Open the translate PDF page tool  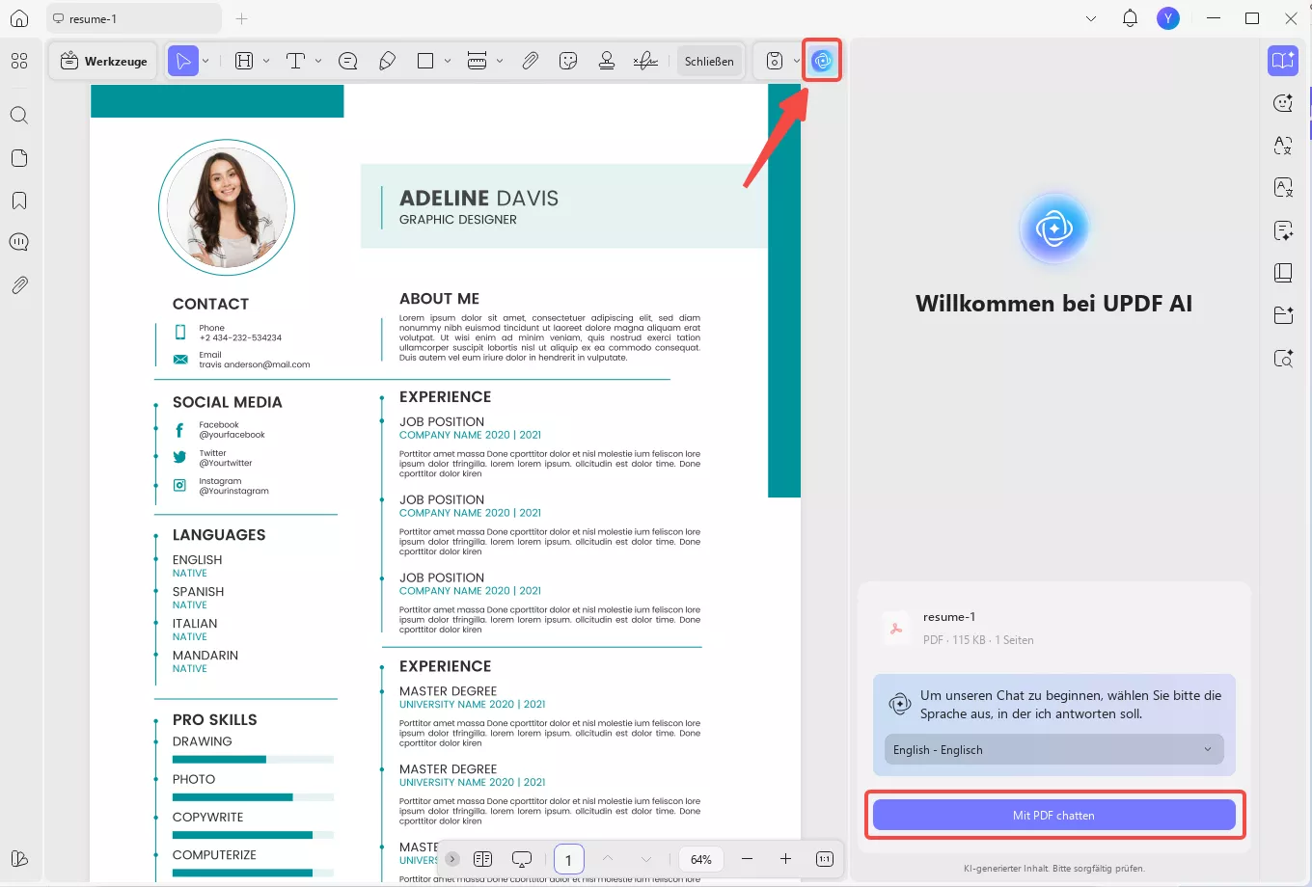click(x=1283, y=188)
